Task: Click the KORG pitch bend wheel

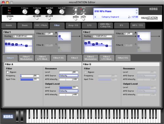Action: 17,116
